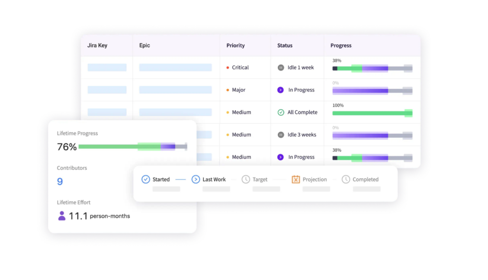
Task: Click the pause icon beside Idle 1 week
Action: 281,68
